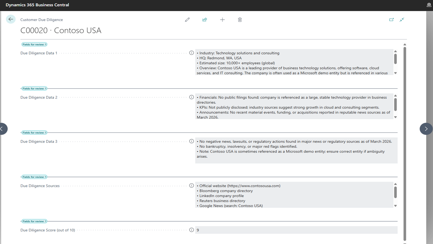Create new record with plus icon

(222, 20)
